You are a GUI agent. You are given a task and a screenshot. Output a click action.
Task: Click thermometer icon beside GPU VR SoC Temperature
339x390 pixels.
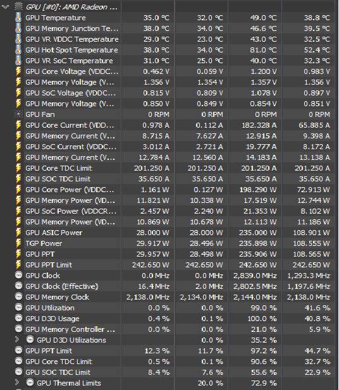tap(18, 60)
